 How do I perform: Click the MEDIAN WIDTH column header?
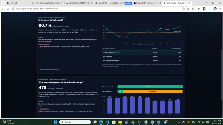coord(177,49)
